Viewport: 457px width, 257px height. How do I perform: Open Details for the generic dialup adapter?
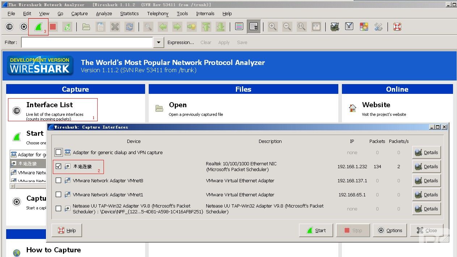coord(427,152)
